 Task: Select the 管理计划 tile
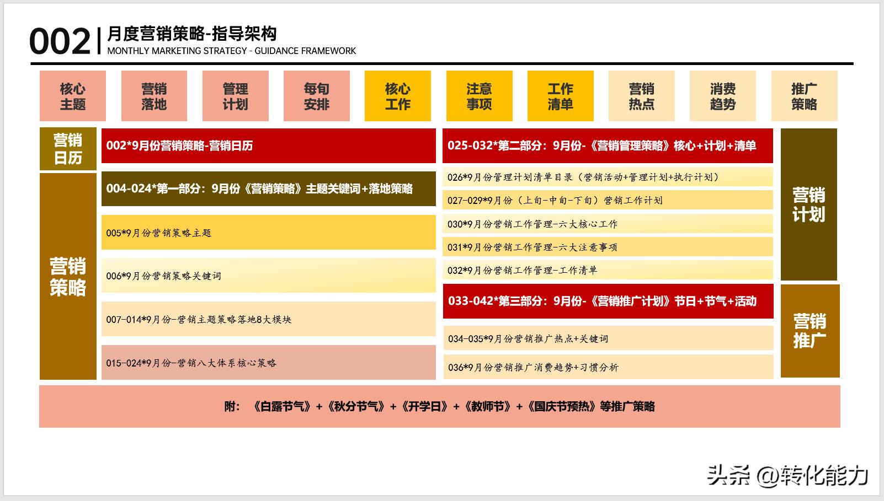pos(235,95)
